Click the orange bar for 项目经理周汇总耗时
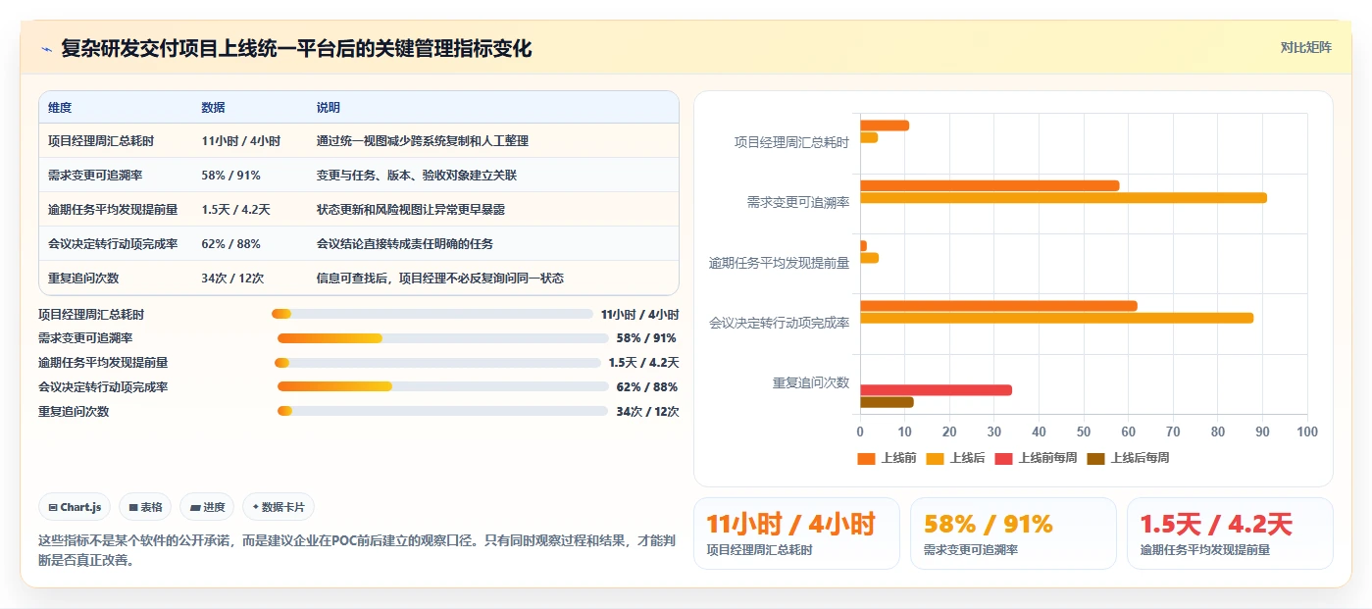The width and height of the screenshot is (1372, 609). point(885,126)
